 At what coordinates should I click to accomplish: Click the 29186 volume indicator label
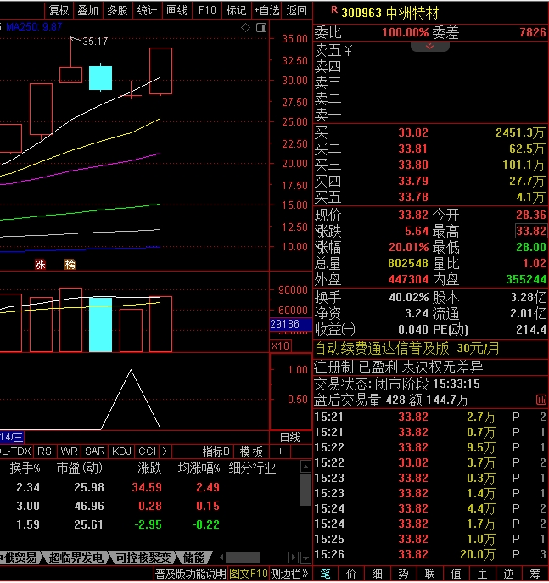[290, 324]
